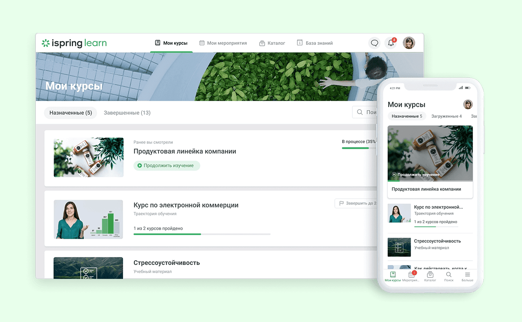The width and height of the screenshot is (522, 322).
Task: Open Стрессоустойчивость thumbnail on desktop
Action: [x=88, y=268]
